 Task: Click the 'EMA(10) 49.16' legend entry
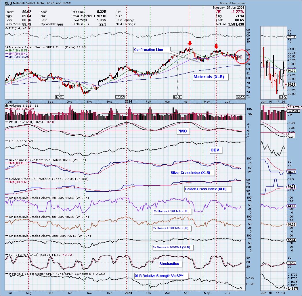click(x=16, y=163)
